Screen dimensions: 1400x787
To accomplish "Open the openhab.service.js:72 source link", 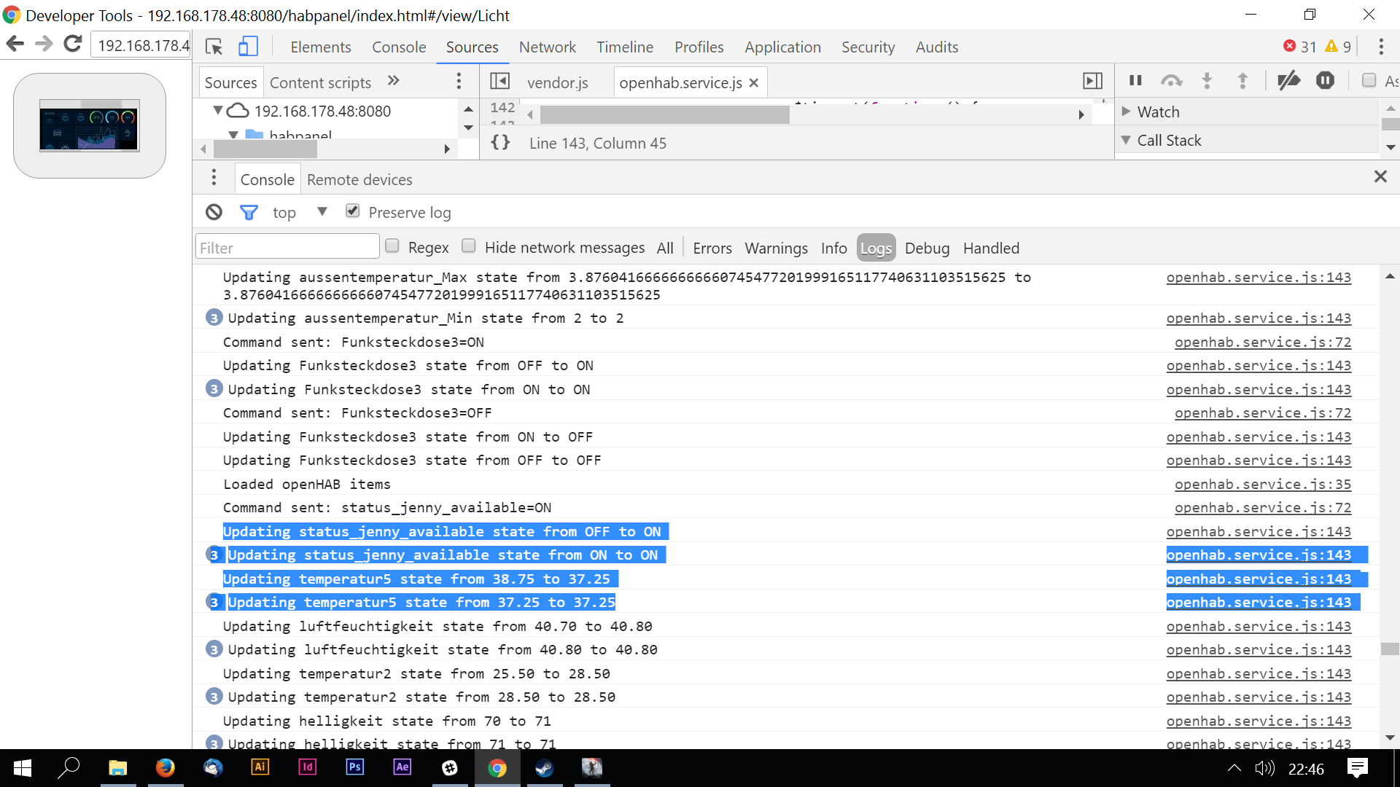I will click(x=1262, y=342).
